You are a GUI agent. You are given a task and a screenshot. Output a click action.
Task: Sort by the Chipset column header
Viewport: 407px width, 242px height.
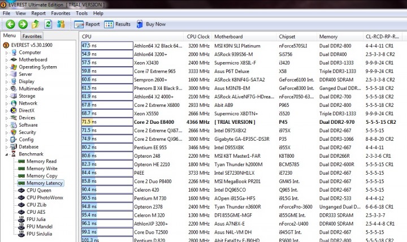pyautogui.click(x=297, y=37)
